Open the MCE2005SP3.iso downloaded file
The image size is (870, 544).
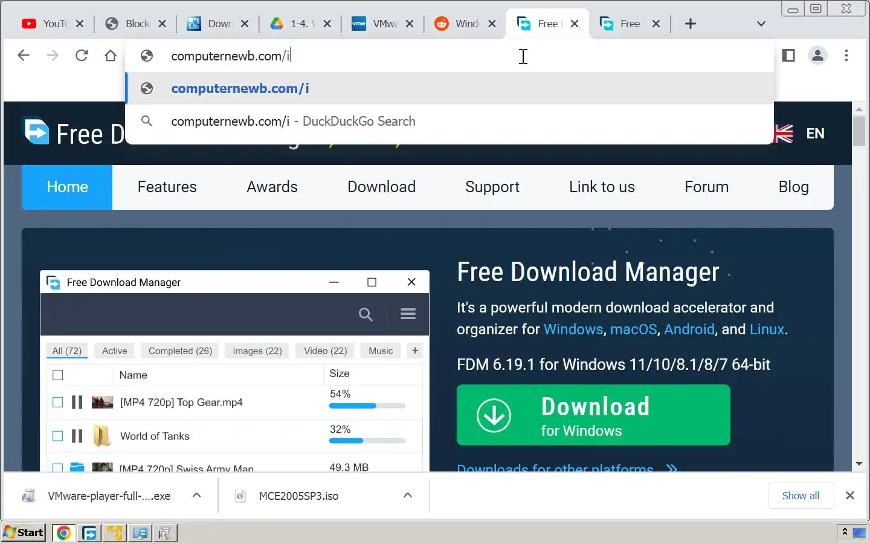[298, 496]
